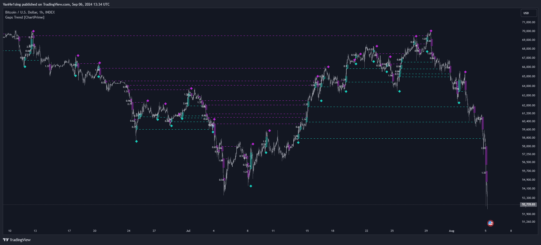The image size is (541, 245).
Task: Click the 1.57 gap value label
Action: [484, 173]
